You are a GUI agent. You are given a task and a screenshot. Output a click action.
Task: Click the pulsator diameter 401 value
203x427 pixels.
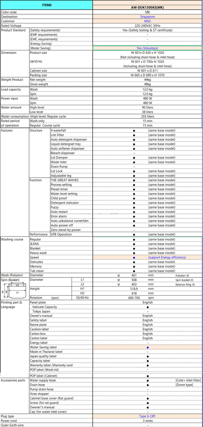pos(134,275)
